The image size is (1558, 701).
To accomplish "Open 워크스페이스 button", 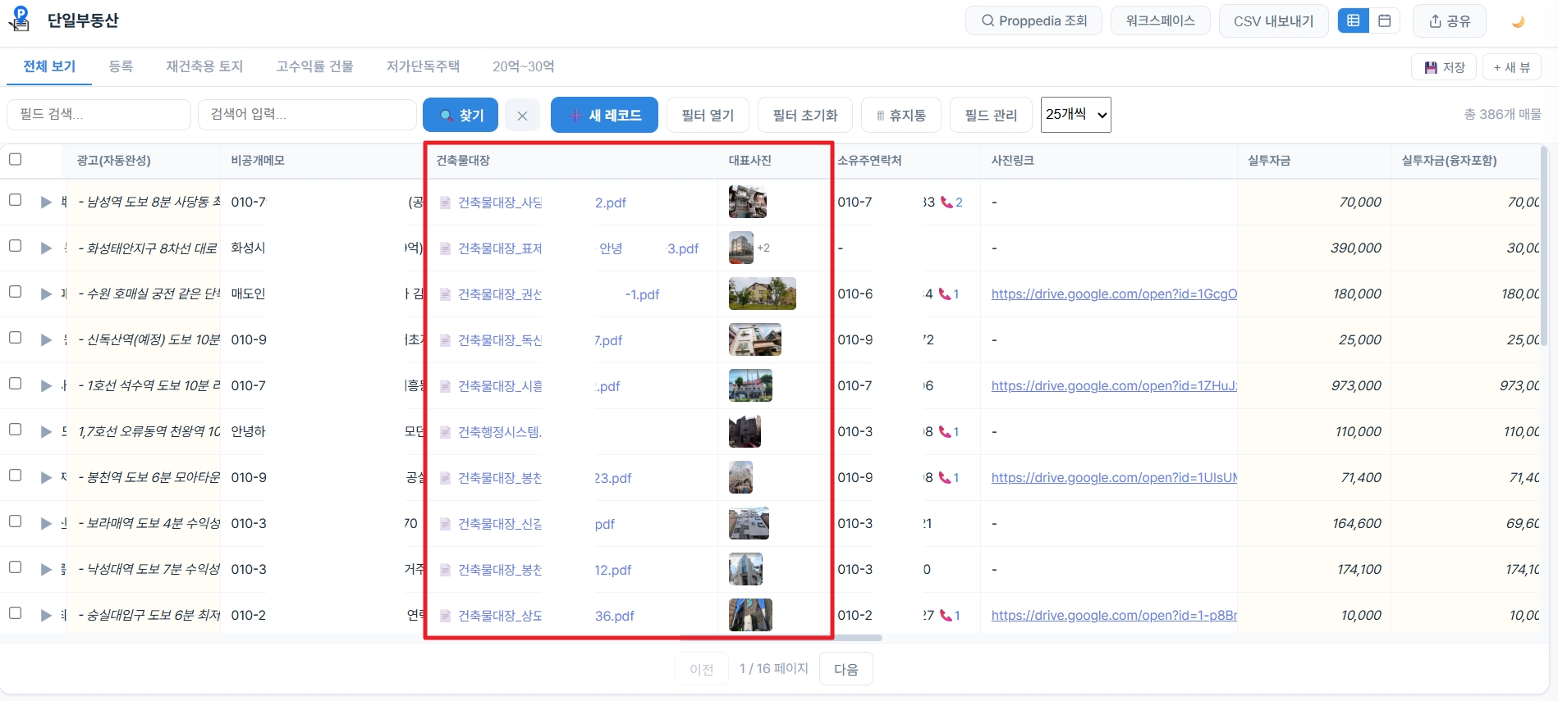I will tap(1160, 20).
